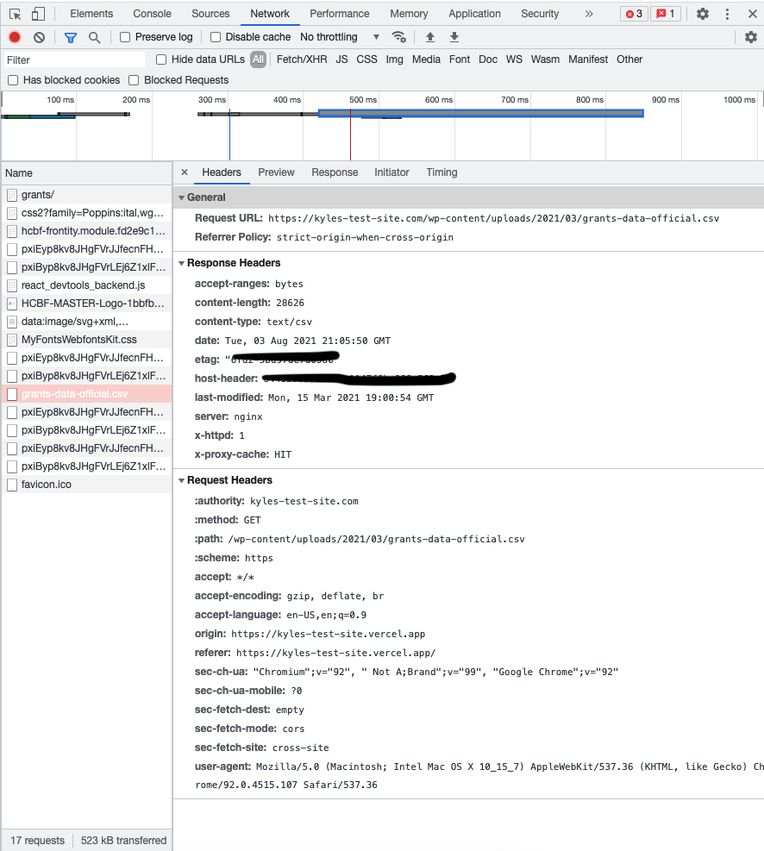Open the Timing tab for request
This screenshot has height=851, width=764.
[x=441, y=172]
